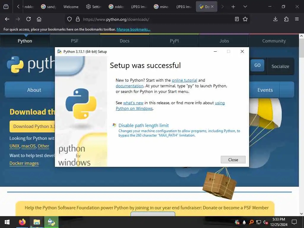Click the Python Setup title bar icon
304x228 pixels.
(x=59, y=51)
